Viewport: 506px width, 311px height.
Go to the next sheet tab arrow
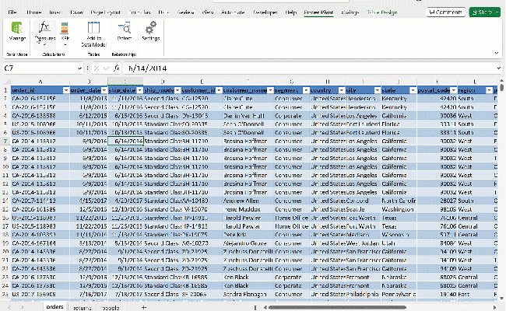coord(23,307)
